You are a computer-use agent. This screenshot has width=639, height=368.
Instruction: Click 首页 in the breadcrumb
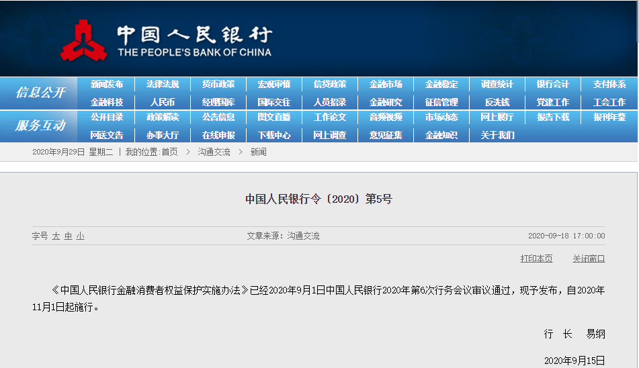[x=169, y=152]
